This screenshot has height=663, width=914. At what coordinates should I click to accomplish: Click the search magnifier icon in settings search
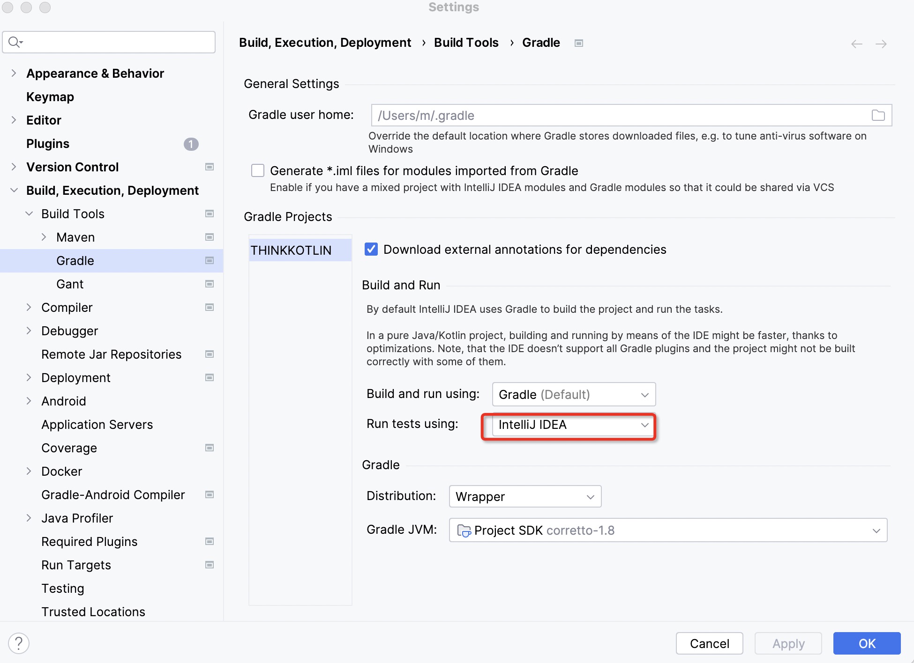(x=15, y=42)
